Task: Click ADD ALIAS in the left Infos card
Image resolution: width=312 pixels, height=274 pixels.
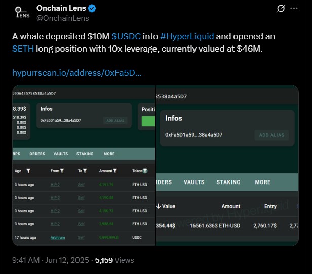Action: click(x=115, y=121)
